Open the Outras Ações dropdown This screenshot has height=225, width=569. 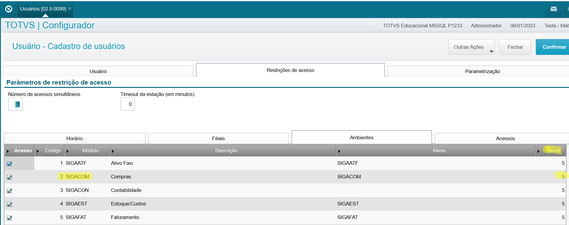pos(471,47)
